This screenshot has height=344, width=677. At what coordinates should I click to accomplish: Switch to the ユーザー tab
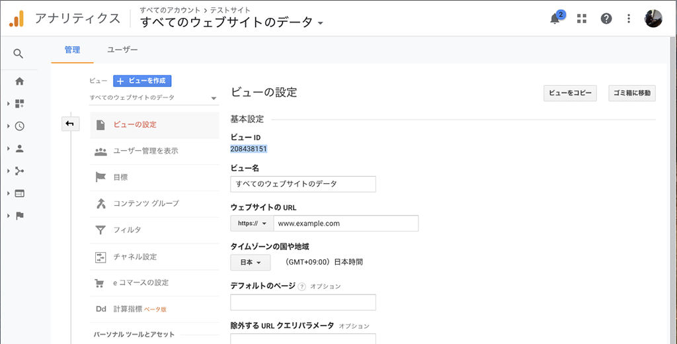122,50
